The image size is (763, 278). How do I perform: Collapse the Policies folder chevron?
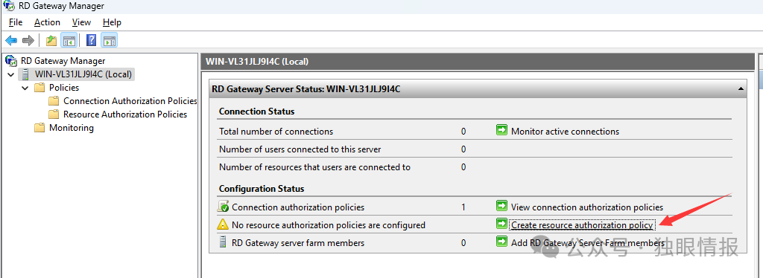tap(25, 88)
